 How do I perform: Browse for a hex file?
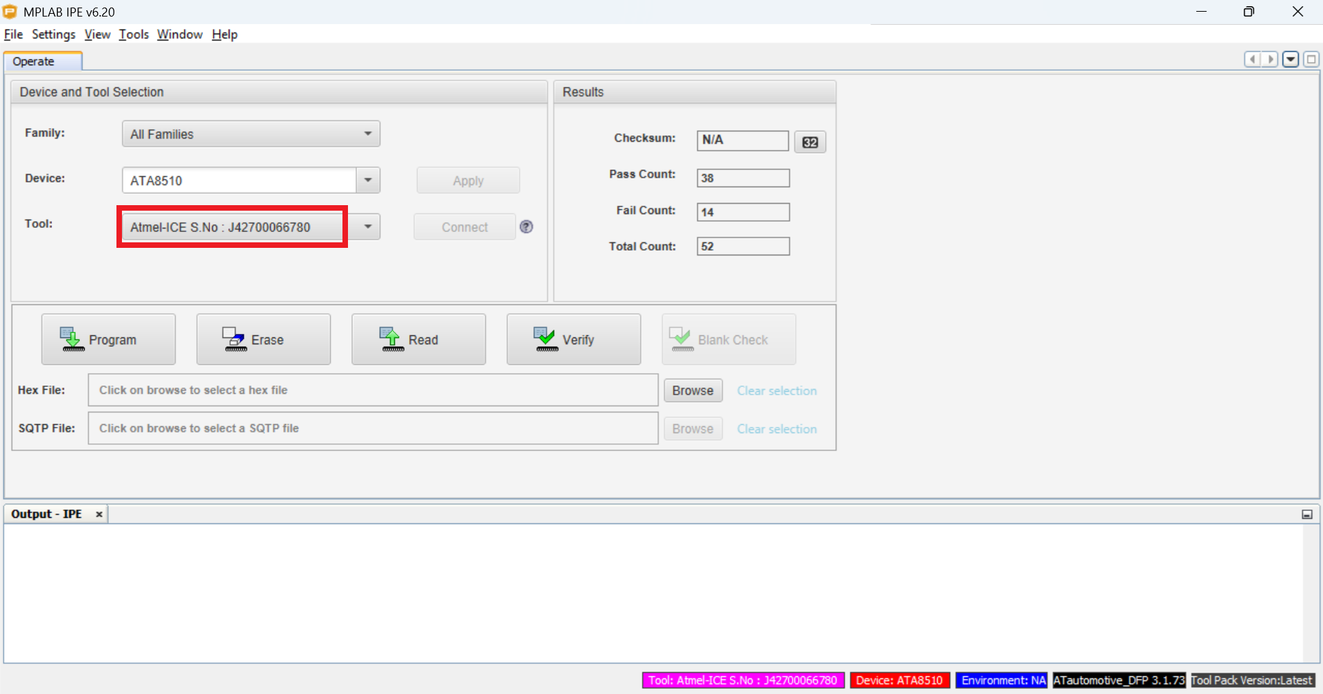[693, 390]
